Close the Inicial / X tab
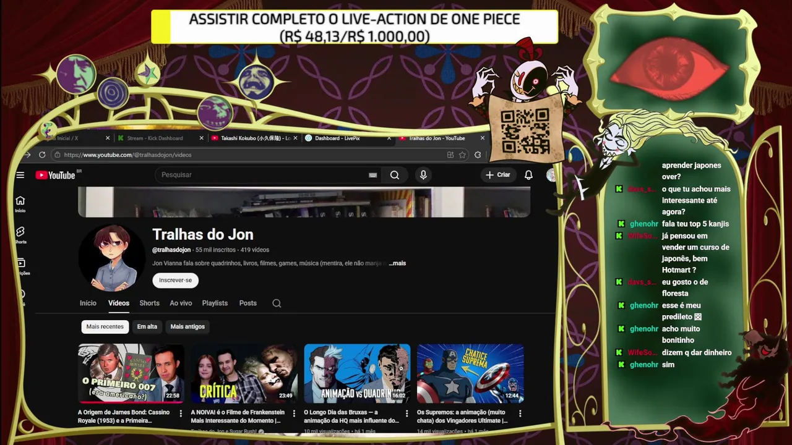 coord(108,138)
